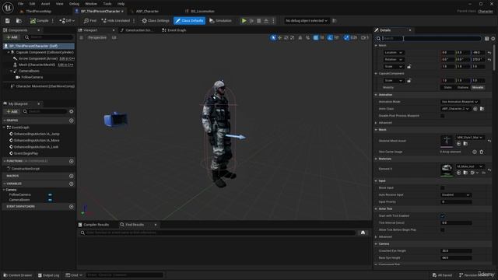This screenshot has width=498, height=280.
Task: Click the eject playback icon
Action: (266, 21)
